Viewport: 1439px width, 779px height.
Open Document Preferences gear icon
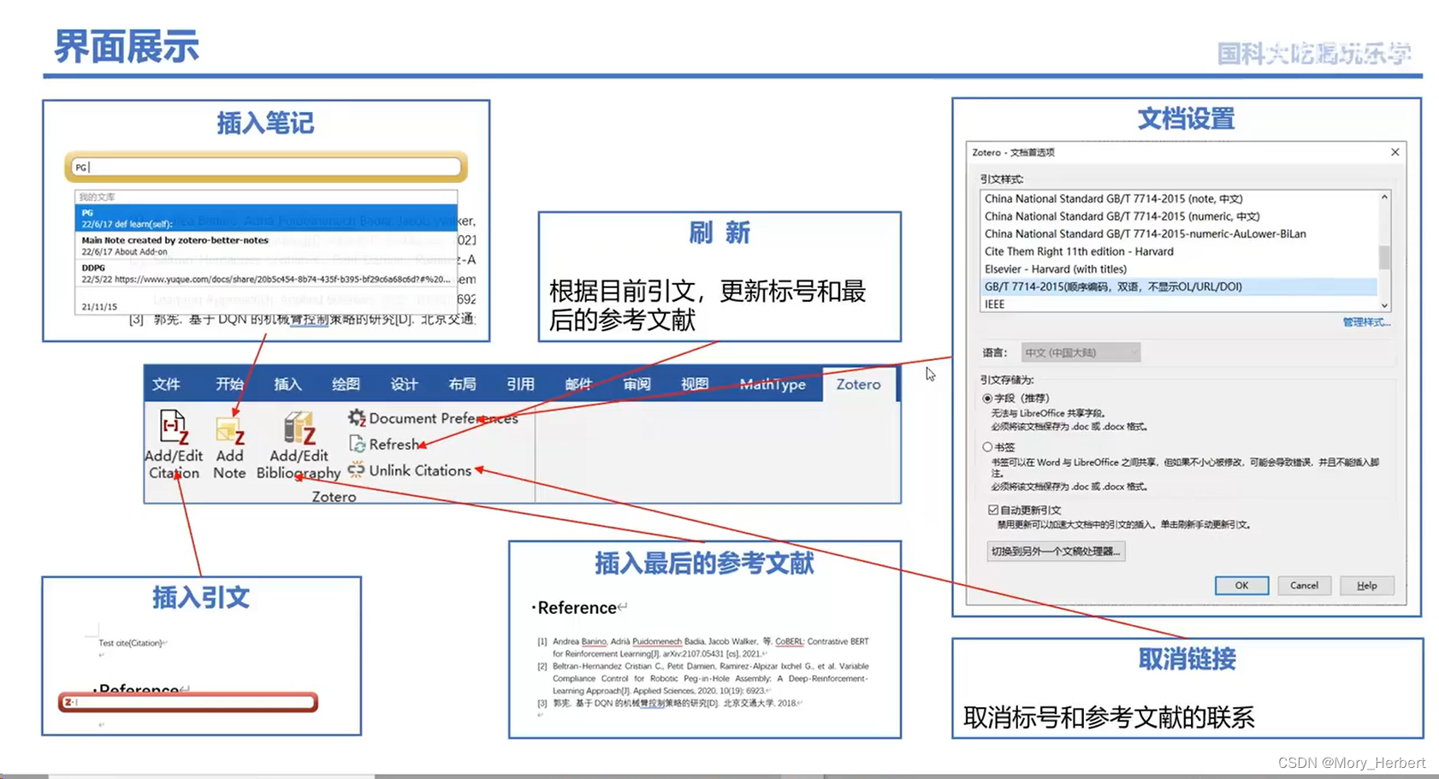point(357,417)
